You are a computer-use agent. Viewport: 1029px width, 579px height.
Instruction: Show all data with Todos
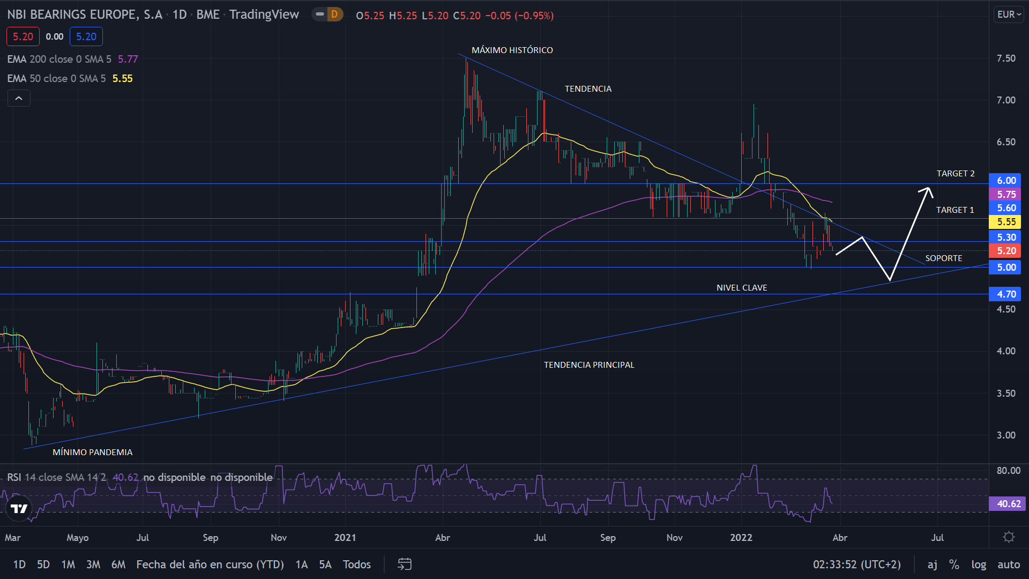tap(357, 564)
